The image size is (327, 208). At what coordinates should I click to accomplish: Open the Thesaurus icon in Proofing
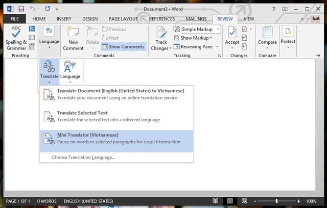pos(32,37)
